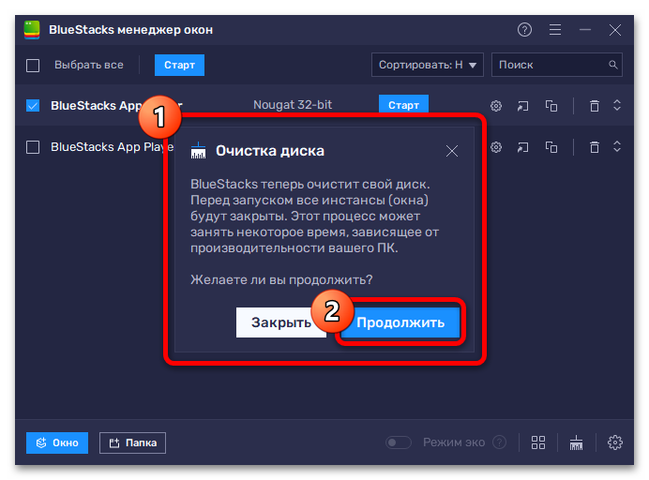Click the Окно new instance button
This screenshot has width=649, height=480.
pos(57,442)
